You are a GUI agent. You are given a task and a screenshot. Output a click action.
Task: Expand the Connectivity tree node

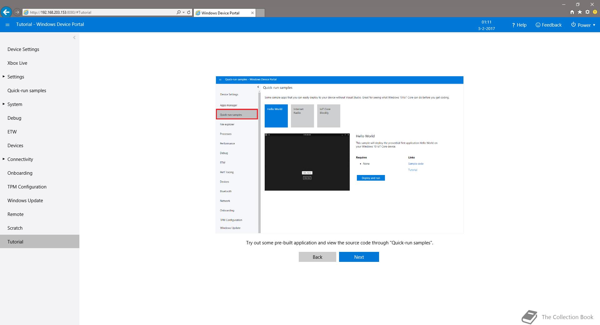(x=4, y=159)
